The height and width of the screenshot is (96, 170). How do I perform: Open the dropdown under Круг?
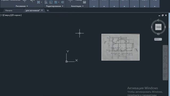(x=25, y=2)
